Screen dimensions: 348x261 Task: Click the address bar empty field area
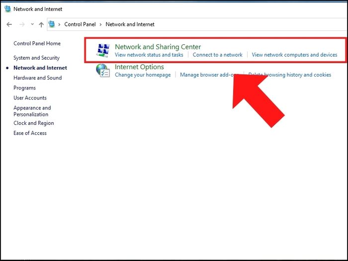[x=251, y=24]
